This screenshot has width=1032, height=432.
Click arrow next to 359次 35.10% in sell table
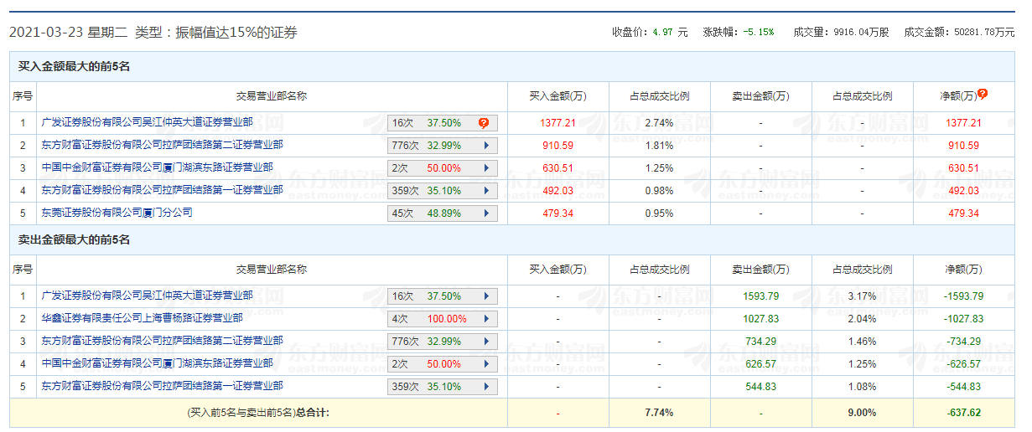(486, 387)
